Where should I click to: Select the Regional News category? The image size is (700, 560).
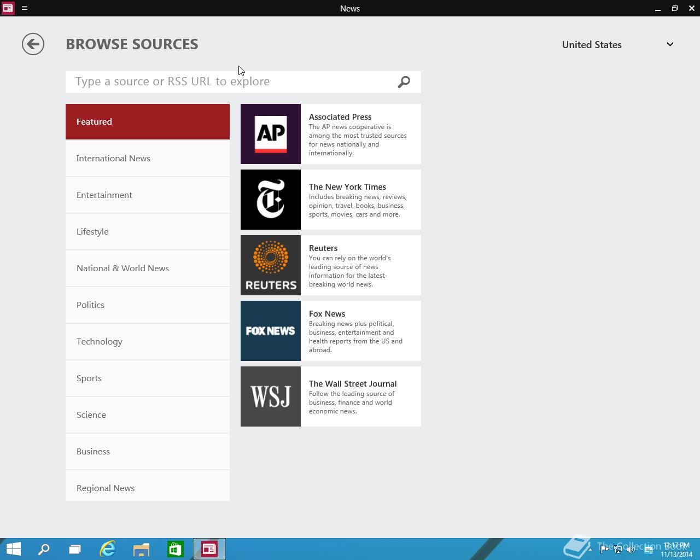[x=148, y=486]
